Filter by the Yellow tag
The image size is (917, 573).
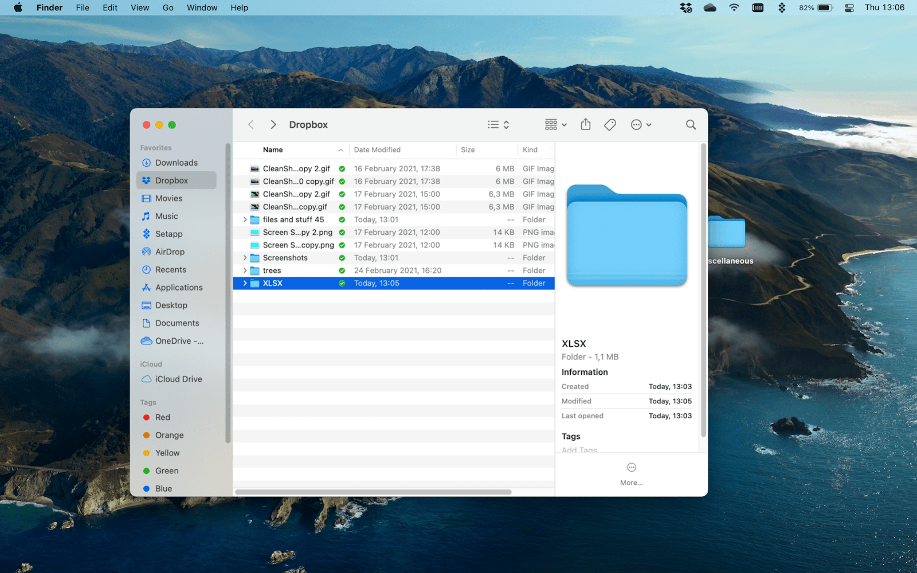click(x=177, y=453)
